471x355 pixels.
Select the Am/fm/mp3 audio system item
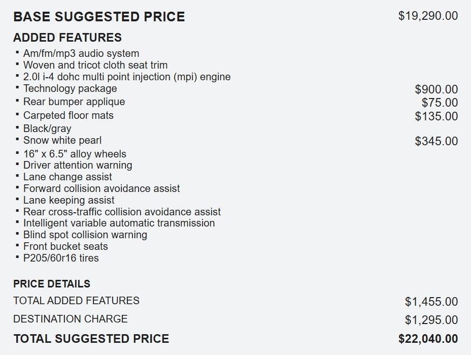point(81,53)
